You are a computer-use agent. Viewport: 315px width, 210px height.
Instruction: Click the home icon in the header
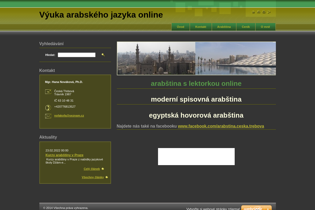click(253, 12)
